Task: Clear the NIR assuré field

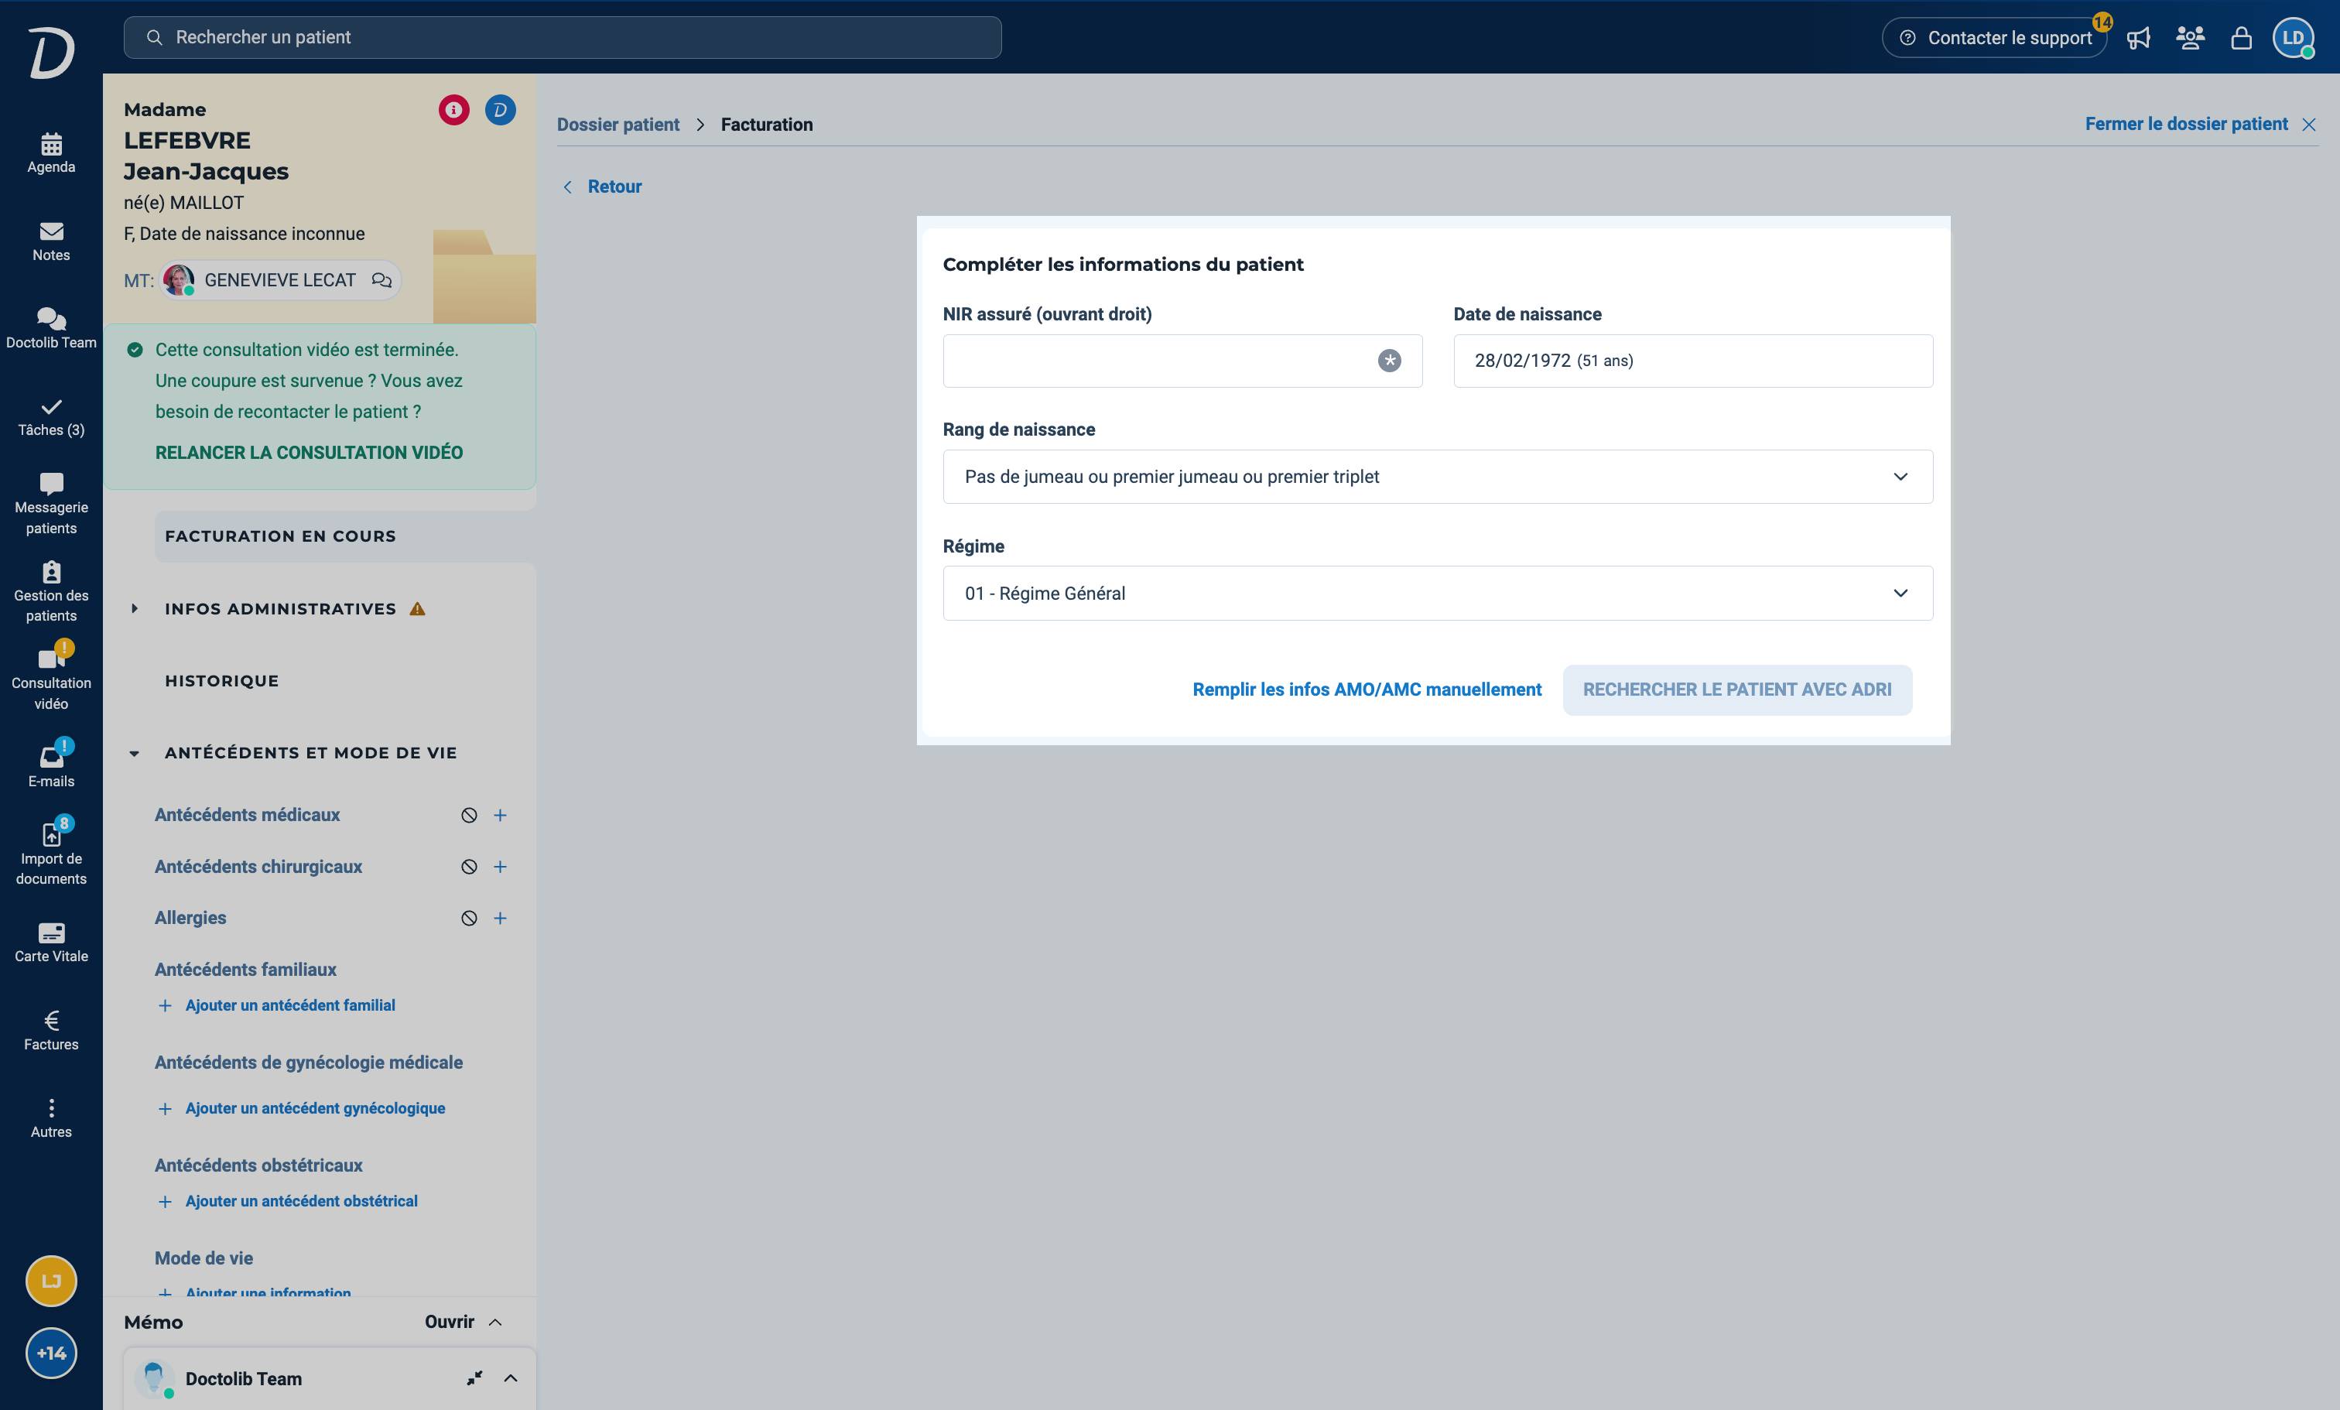Action: pos(1390,361)
